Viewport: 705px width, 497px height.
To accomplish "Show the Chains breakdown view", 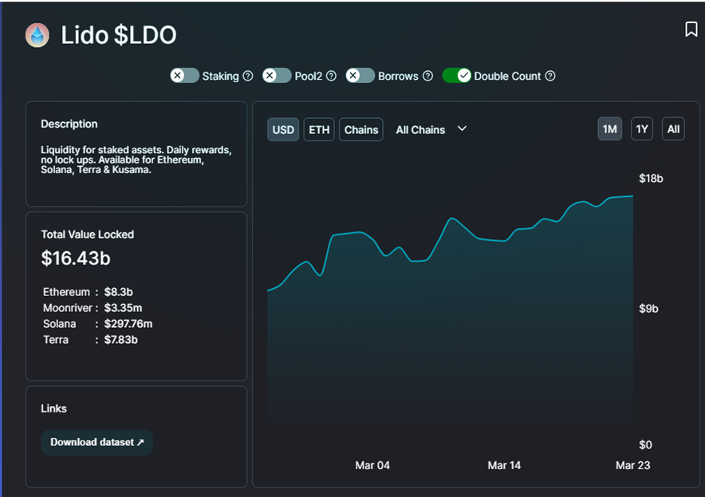I will [361, 129].
